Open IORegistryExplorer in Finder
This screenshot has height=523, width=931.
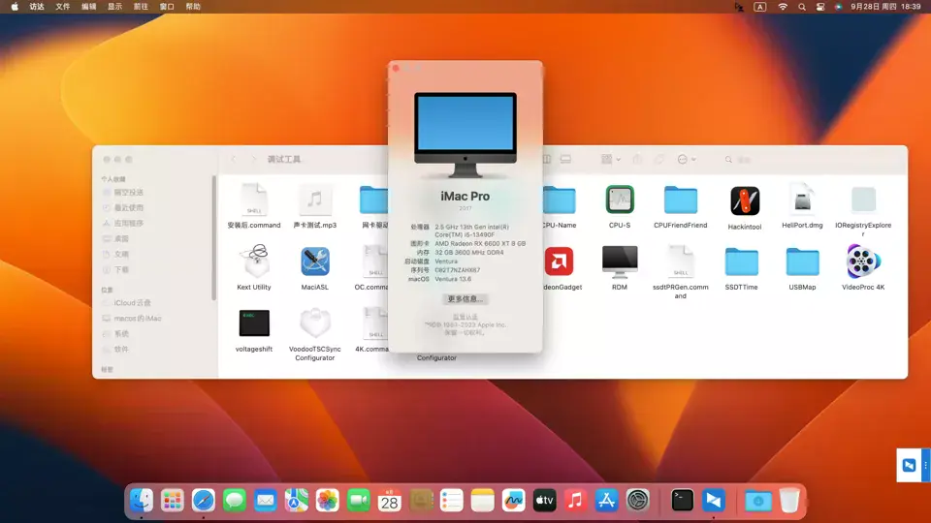[x=863, y=200]
